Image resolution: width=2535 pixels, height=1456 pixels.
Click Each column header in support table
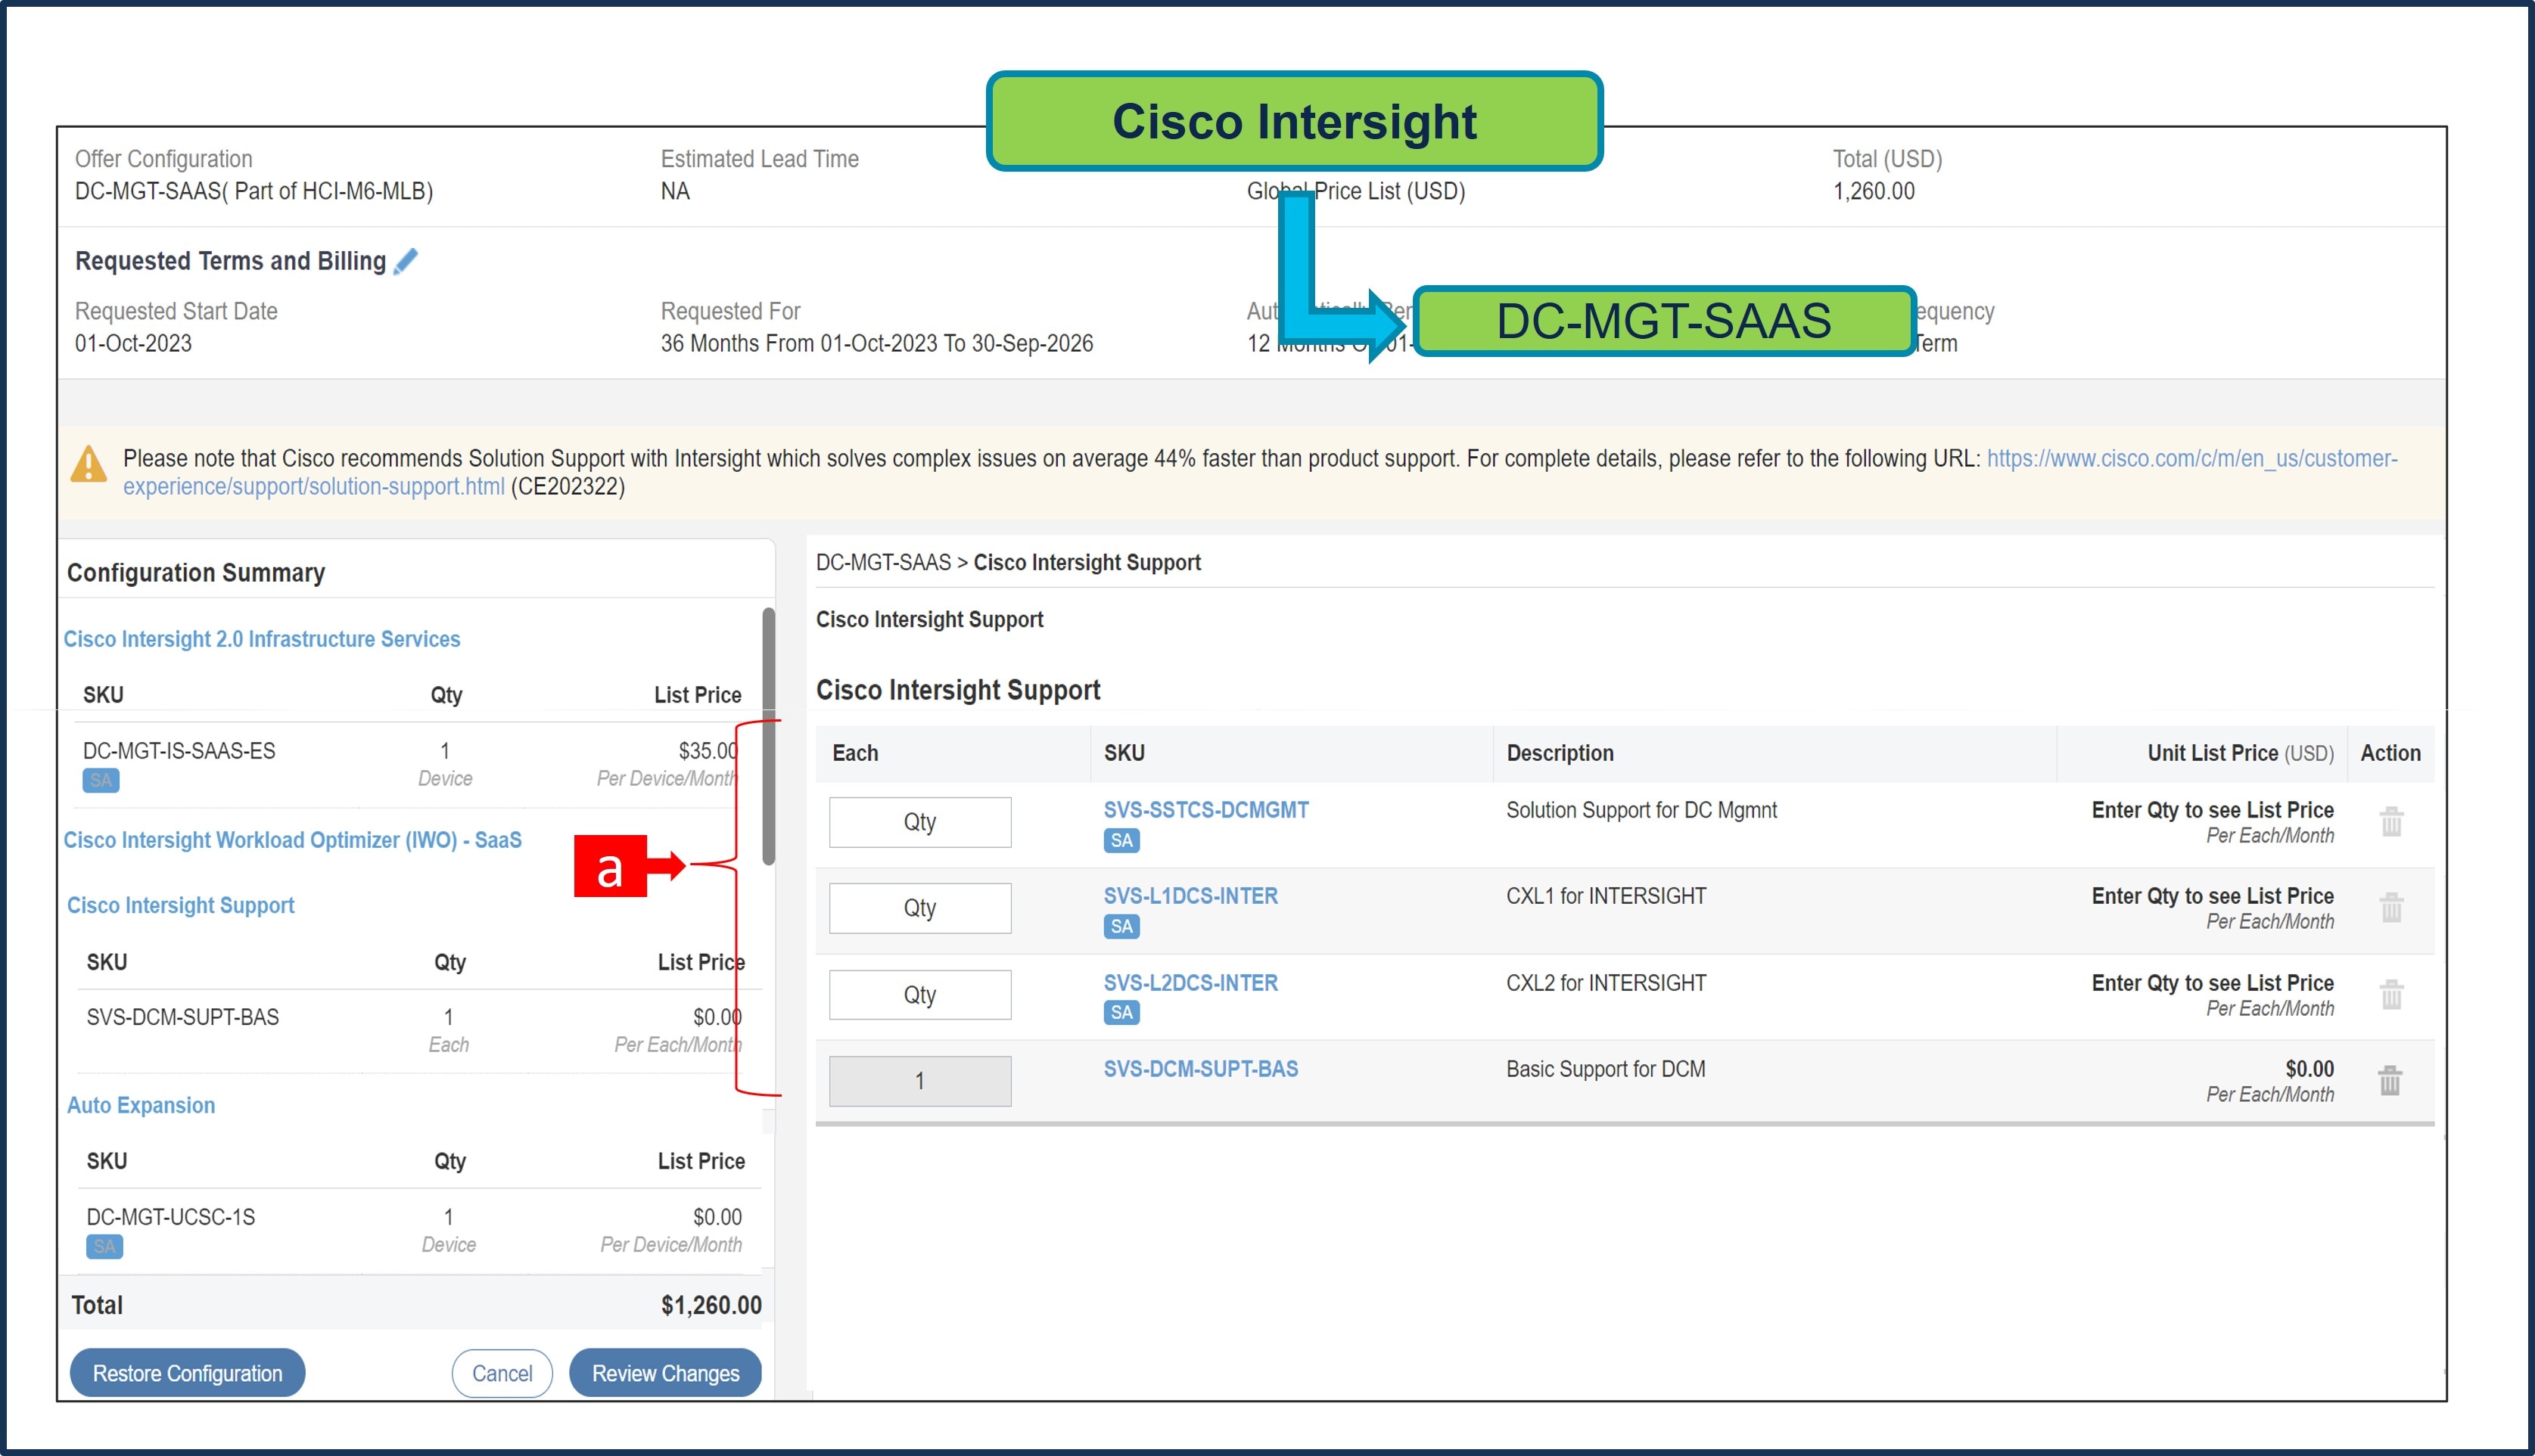[x=855, y=753]
